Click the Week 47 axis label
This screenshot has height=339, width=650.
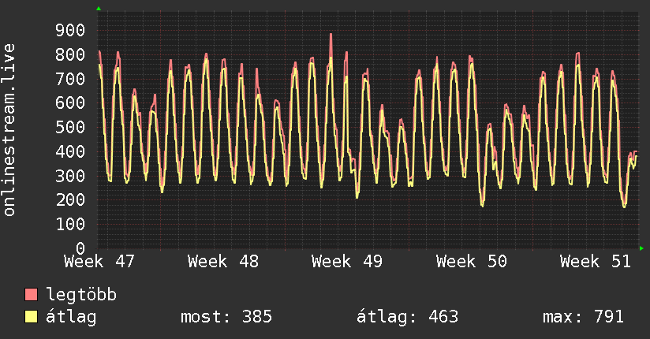99,262
